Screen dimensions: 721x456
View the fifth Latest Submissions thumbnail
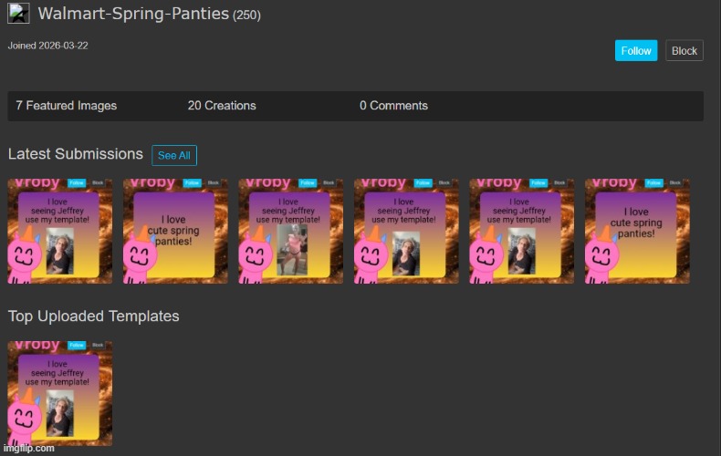tap(522, 232)
